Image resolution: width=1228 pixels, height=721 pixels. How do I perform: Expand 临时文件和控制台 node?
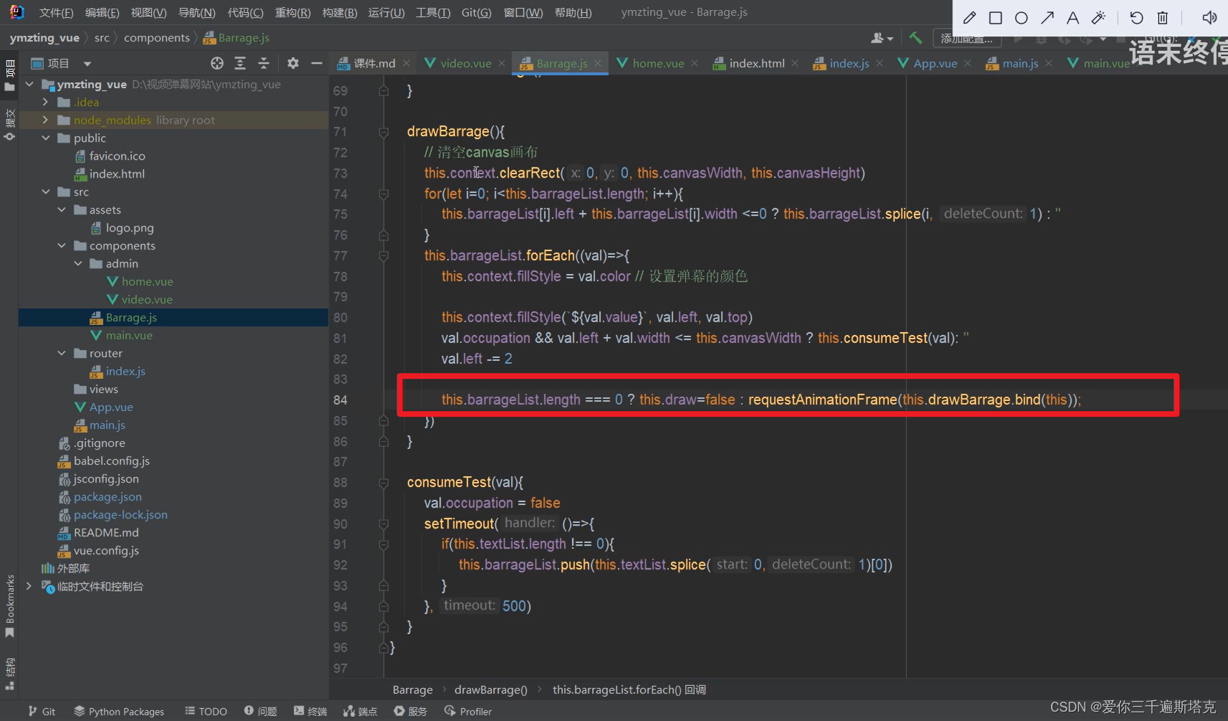pos(29,586)
